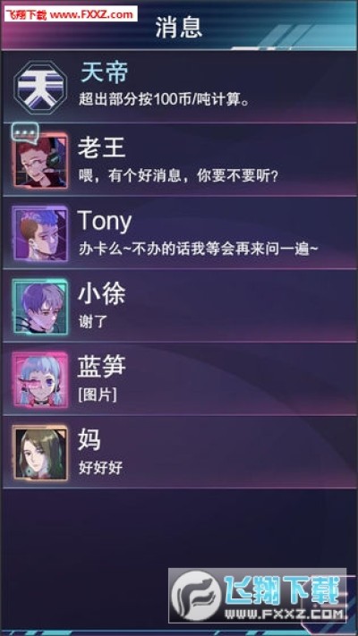Select the 老王 chat entry name

101,147
